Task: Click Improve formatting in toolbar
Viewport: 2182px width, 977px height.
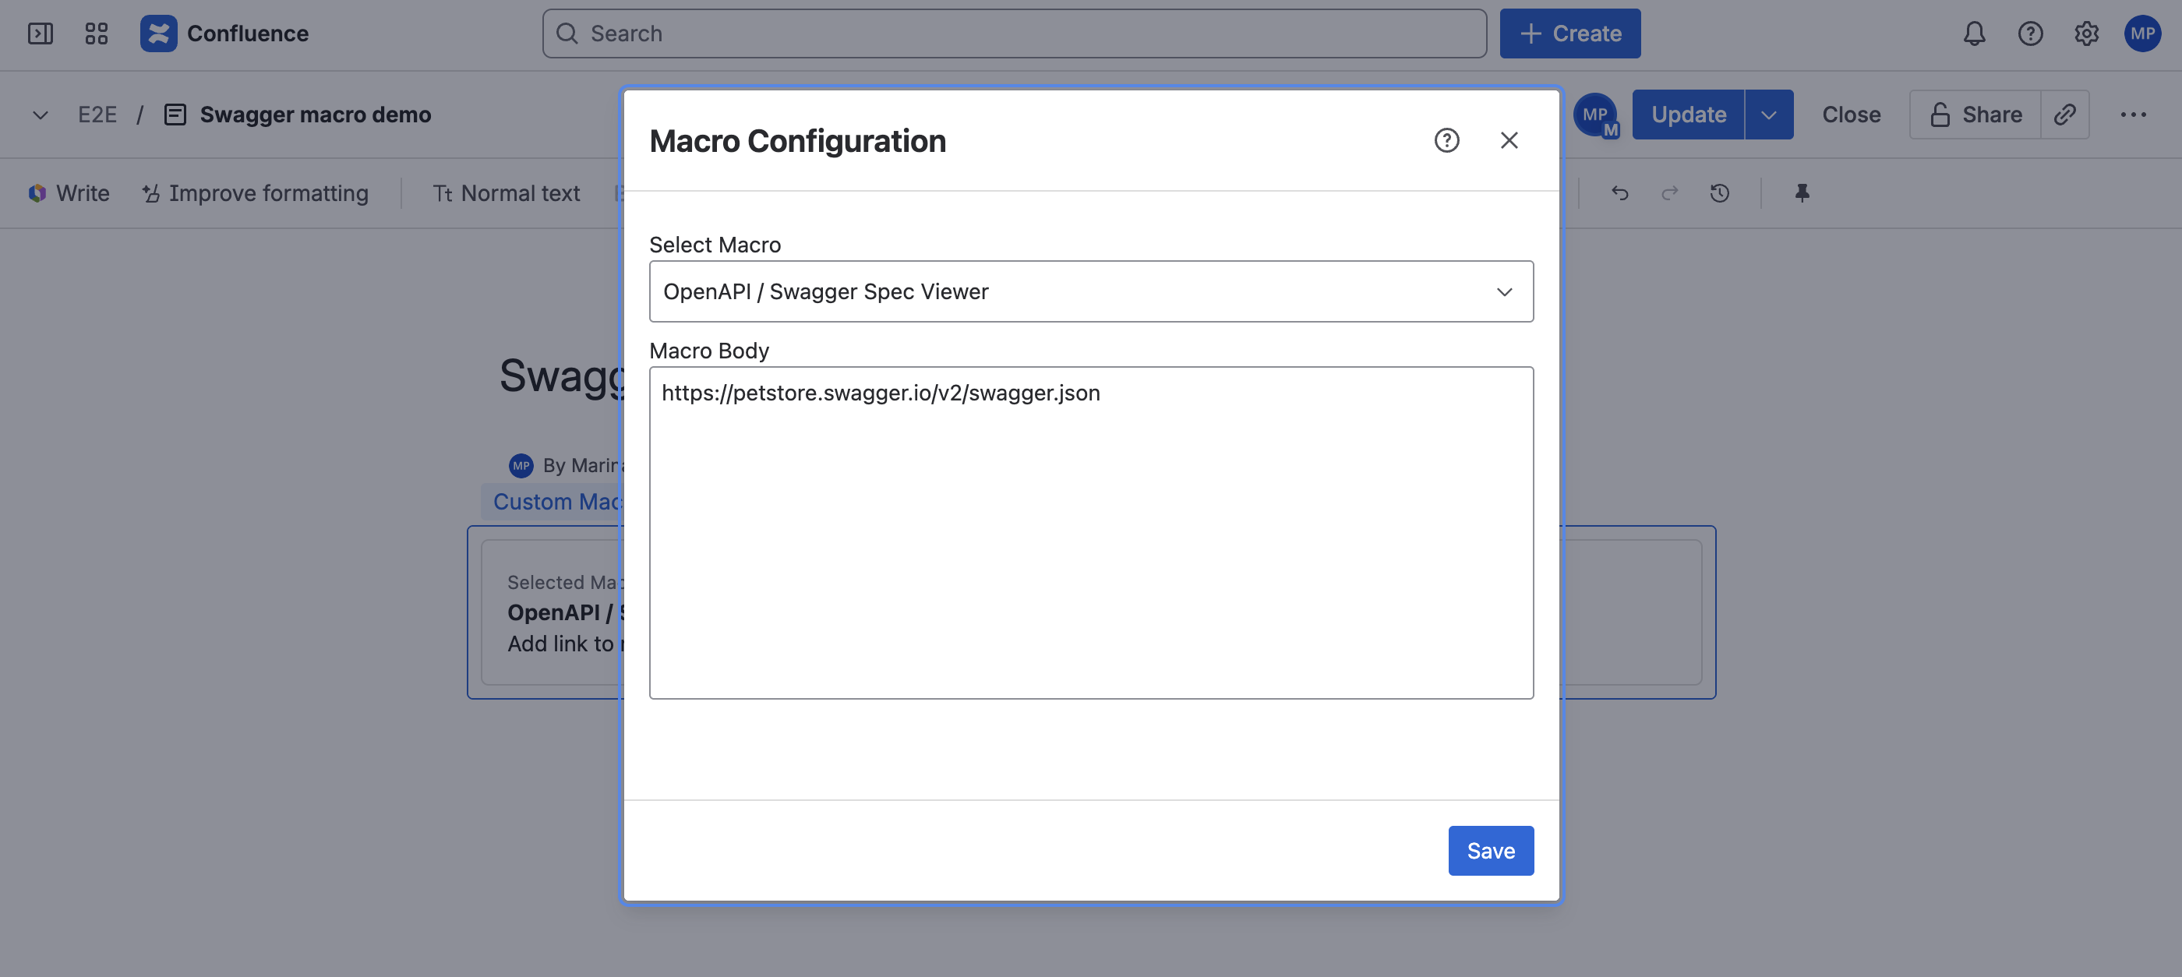Action: 255,193
